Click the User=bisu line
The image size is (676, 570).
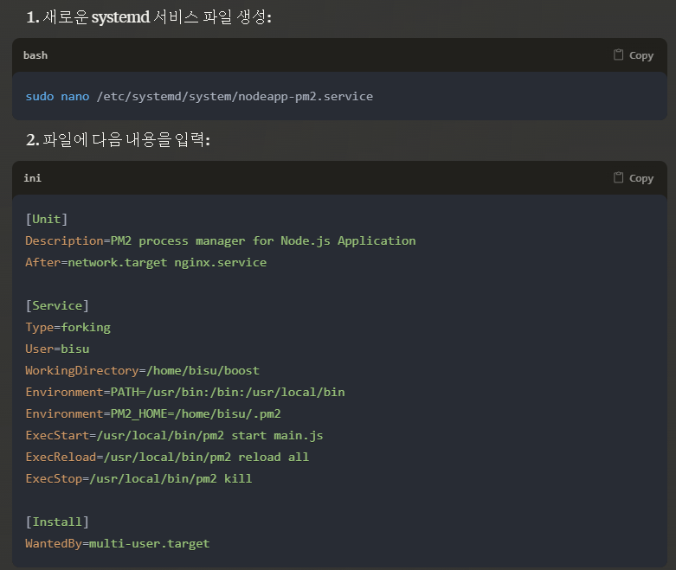coord(57,349)
